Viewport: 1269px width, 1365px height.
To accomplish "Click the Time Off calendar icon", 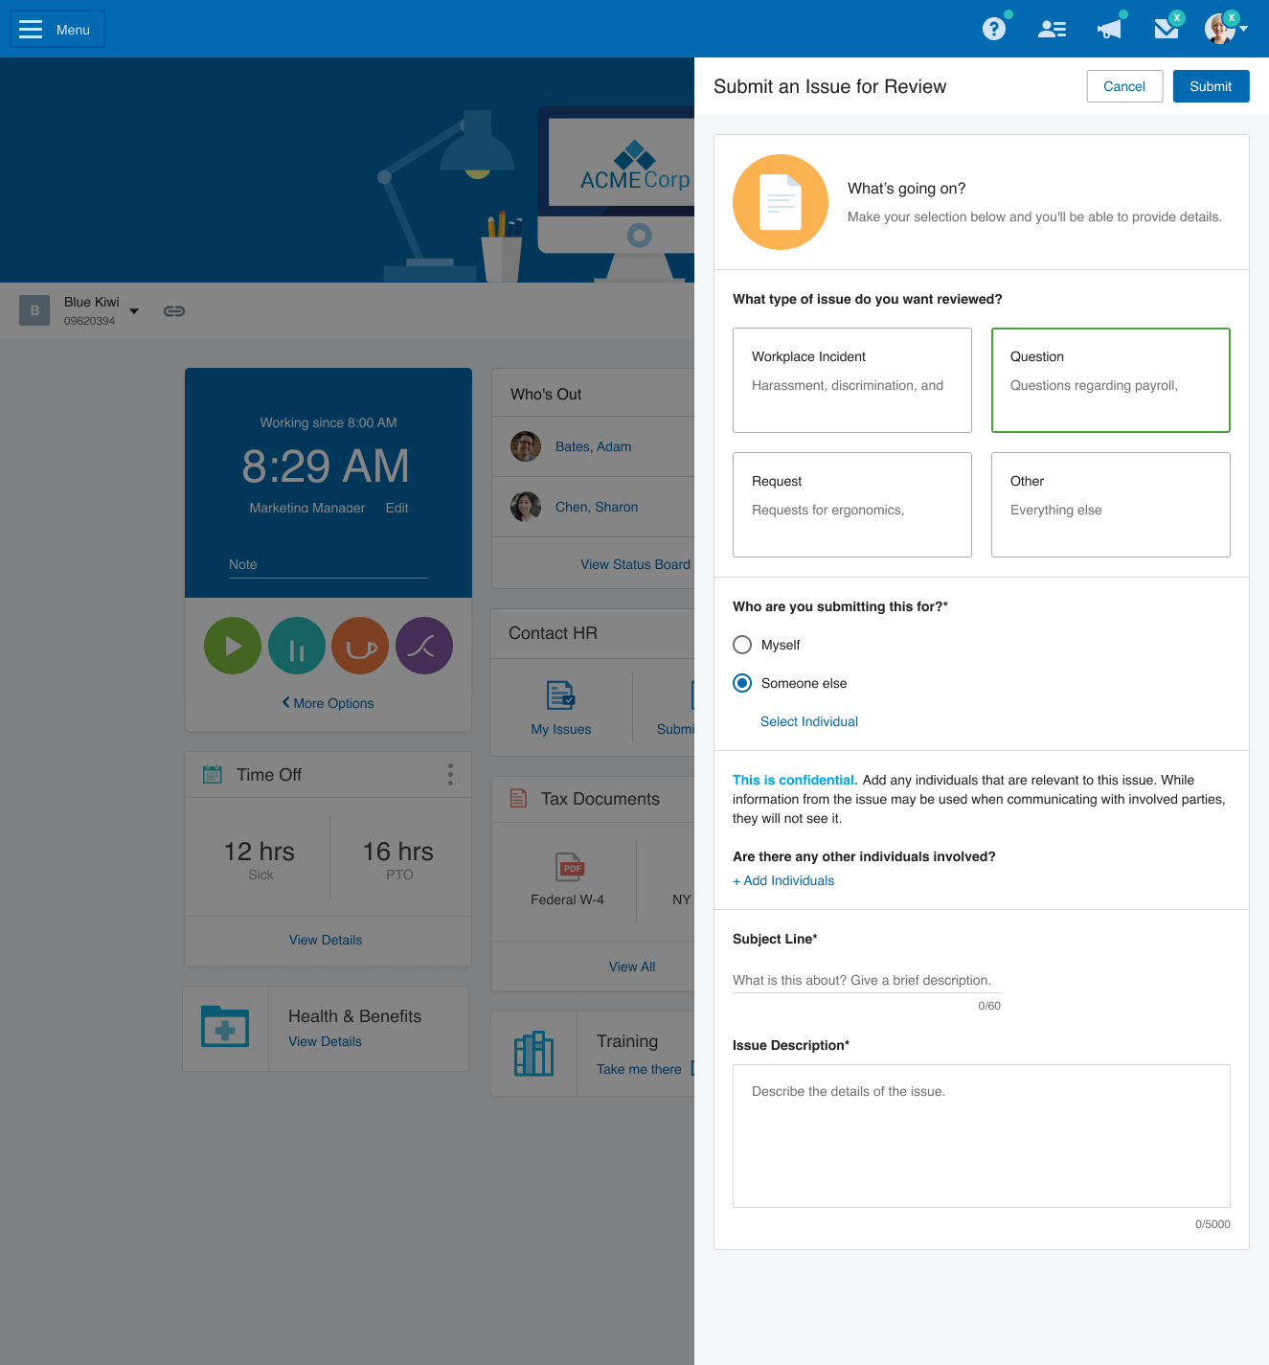I will pos(213,774).
